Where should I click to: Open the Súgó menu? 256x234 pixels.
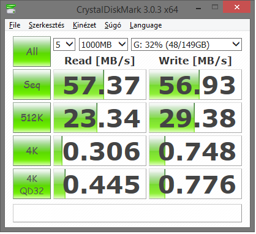pyautogui.click(x=113, y=25)
